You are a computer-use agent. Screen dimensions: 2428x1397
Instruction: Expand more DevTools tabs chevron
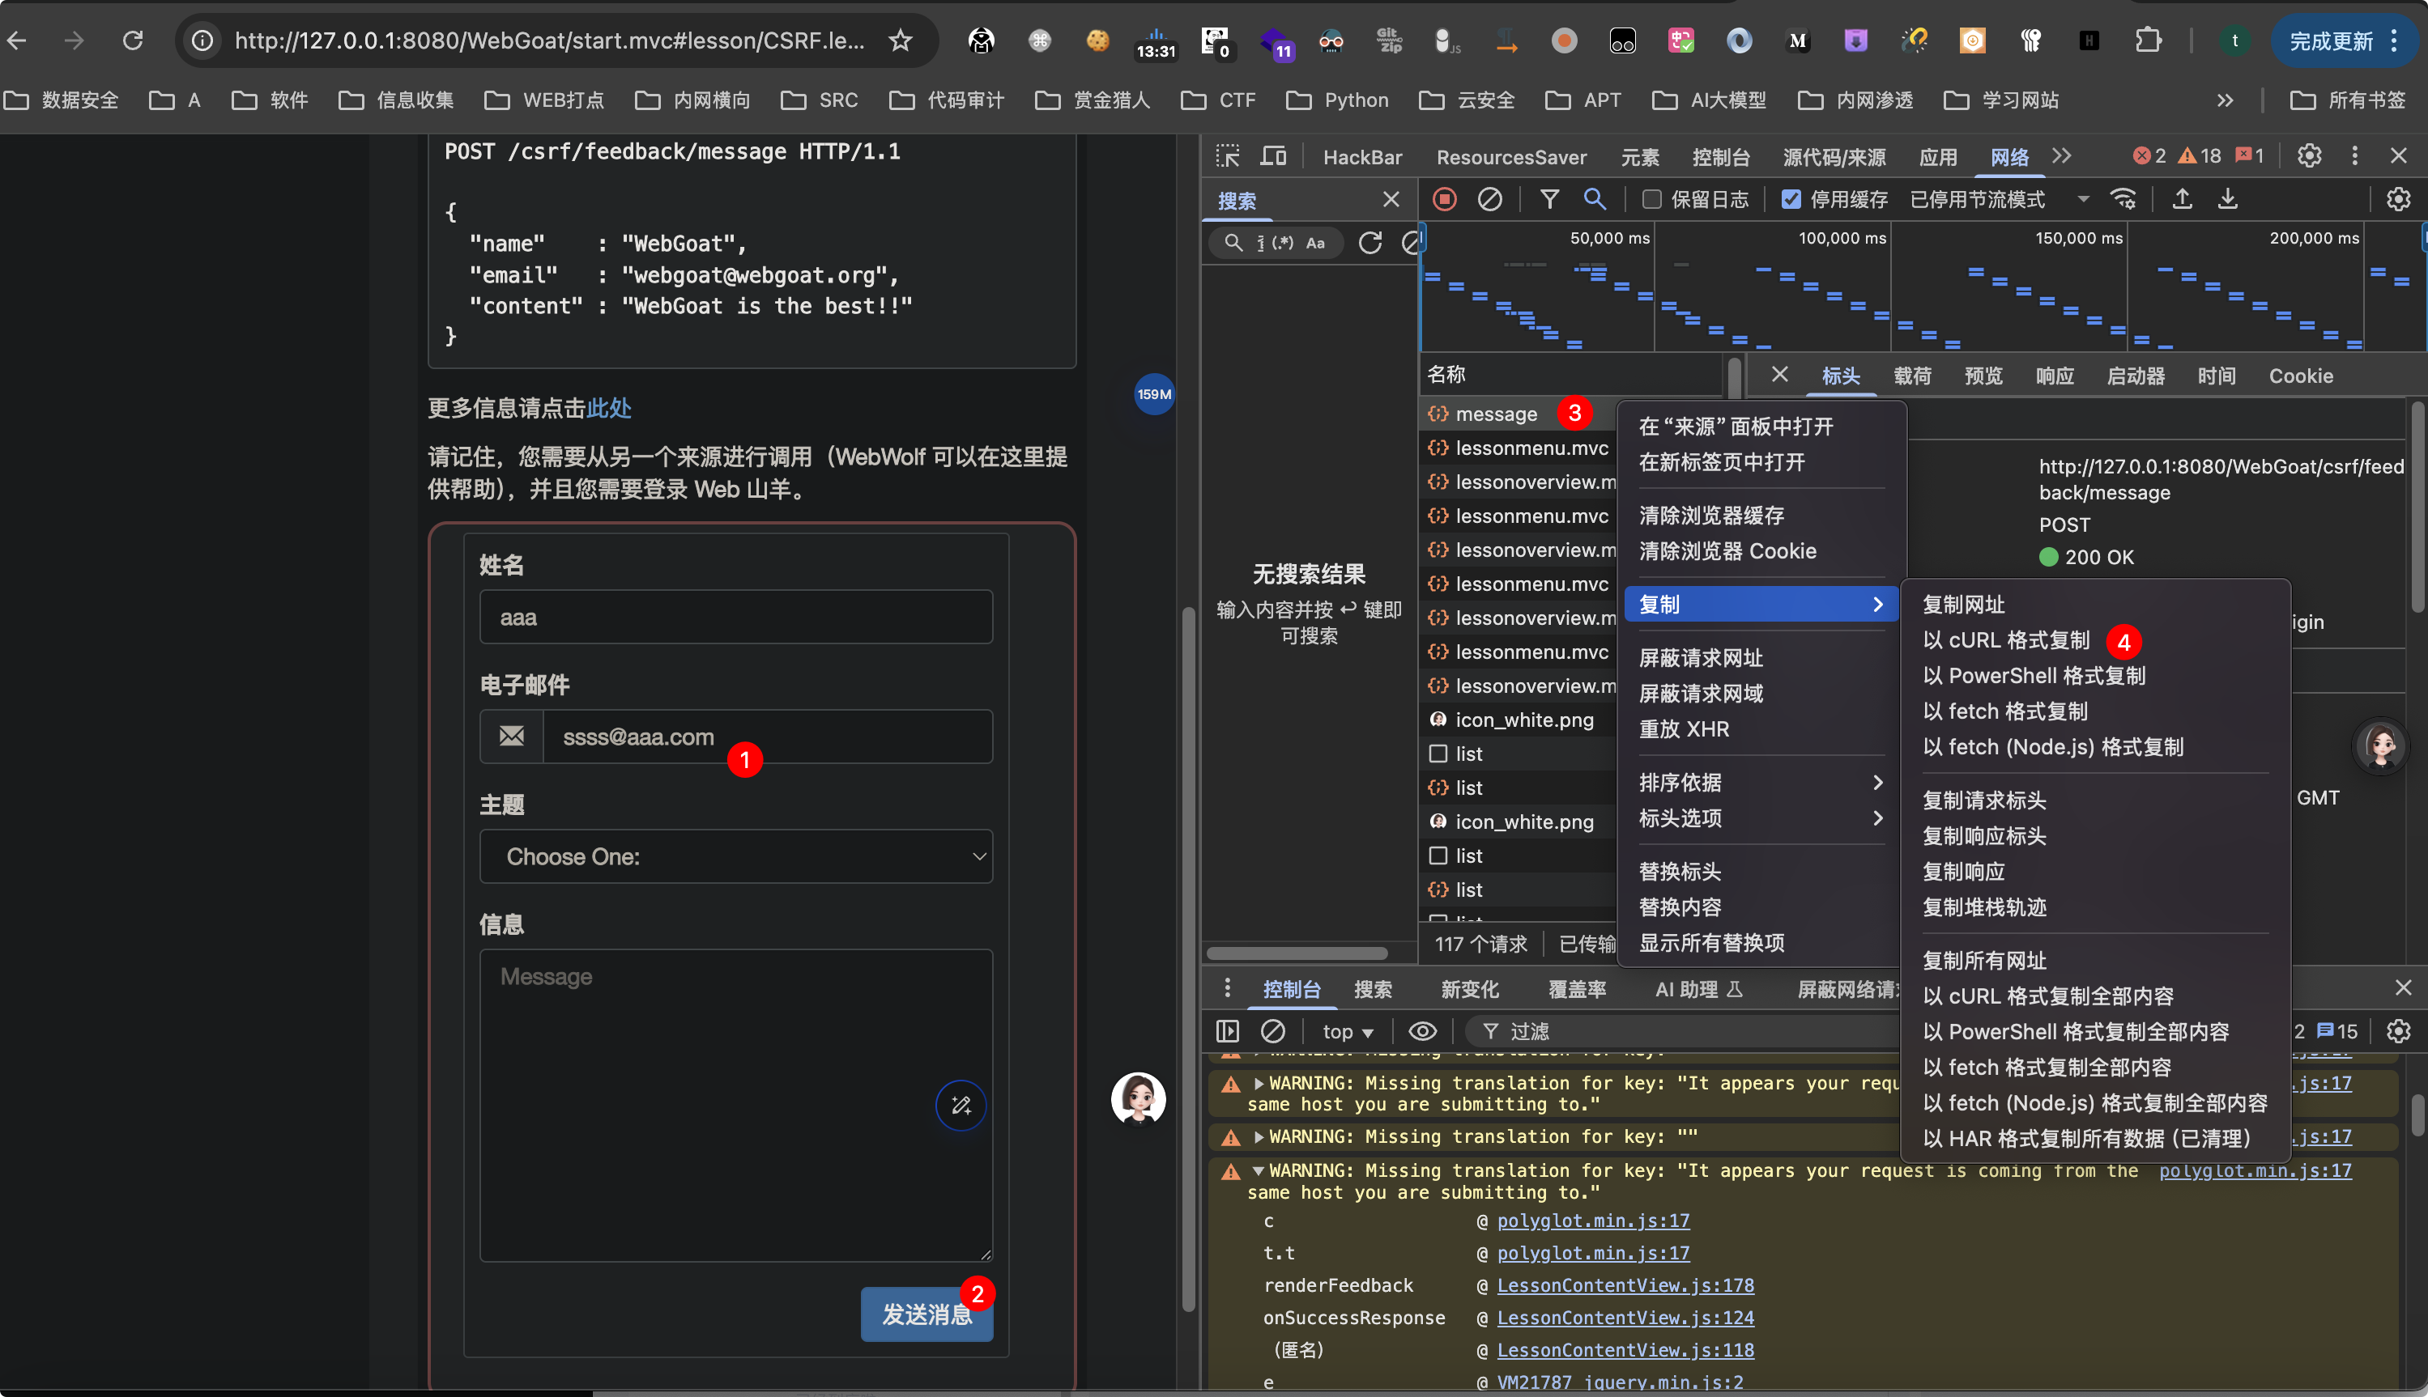(x=2061, y=155)
